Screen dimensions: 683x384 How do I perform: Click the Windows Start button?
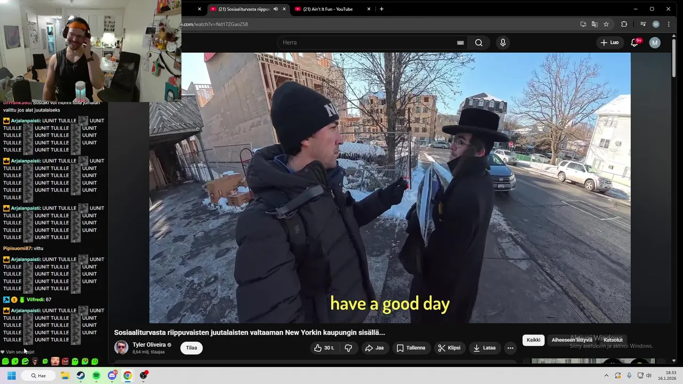[x=11, y=375]
